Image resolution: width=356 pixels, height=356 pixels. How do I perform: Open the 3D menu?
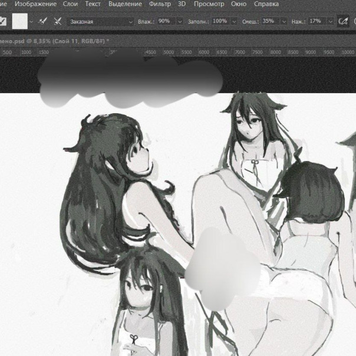pyautogui.click(x=182, y=4)
